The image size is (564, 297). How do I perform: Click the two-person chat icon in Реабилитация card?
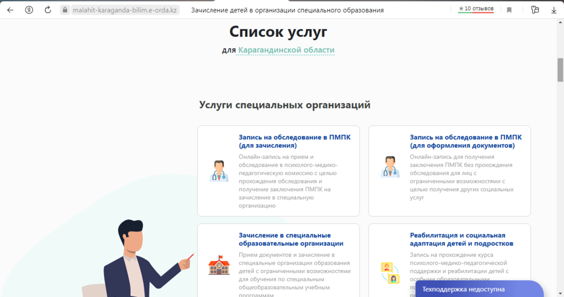[x=390, y=273]
